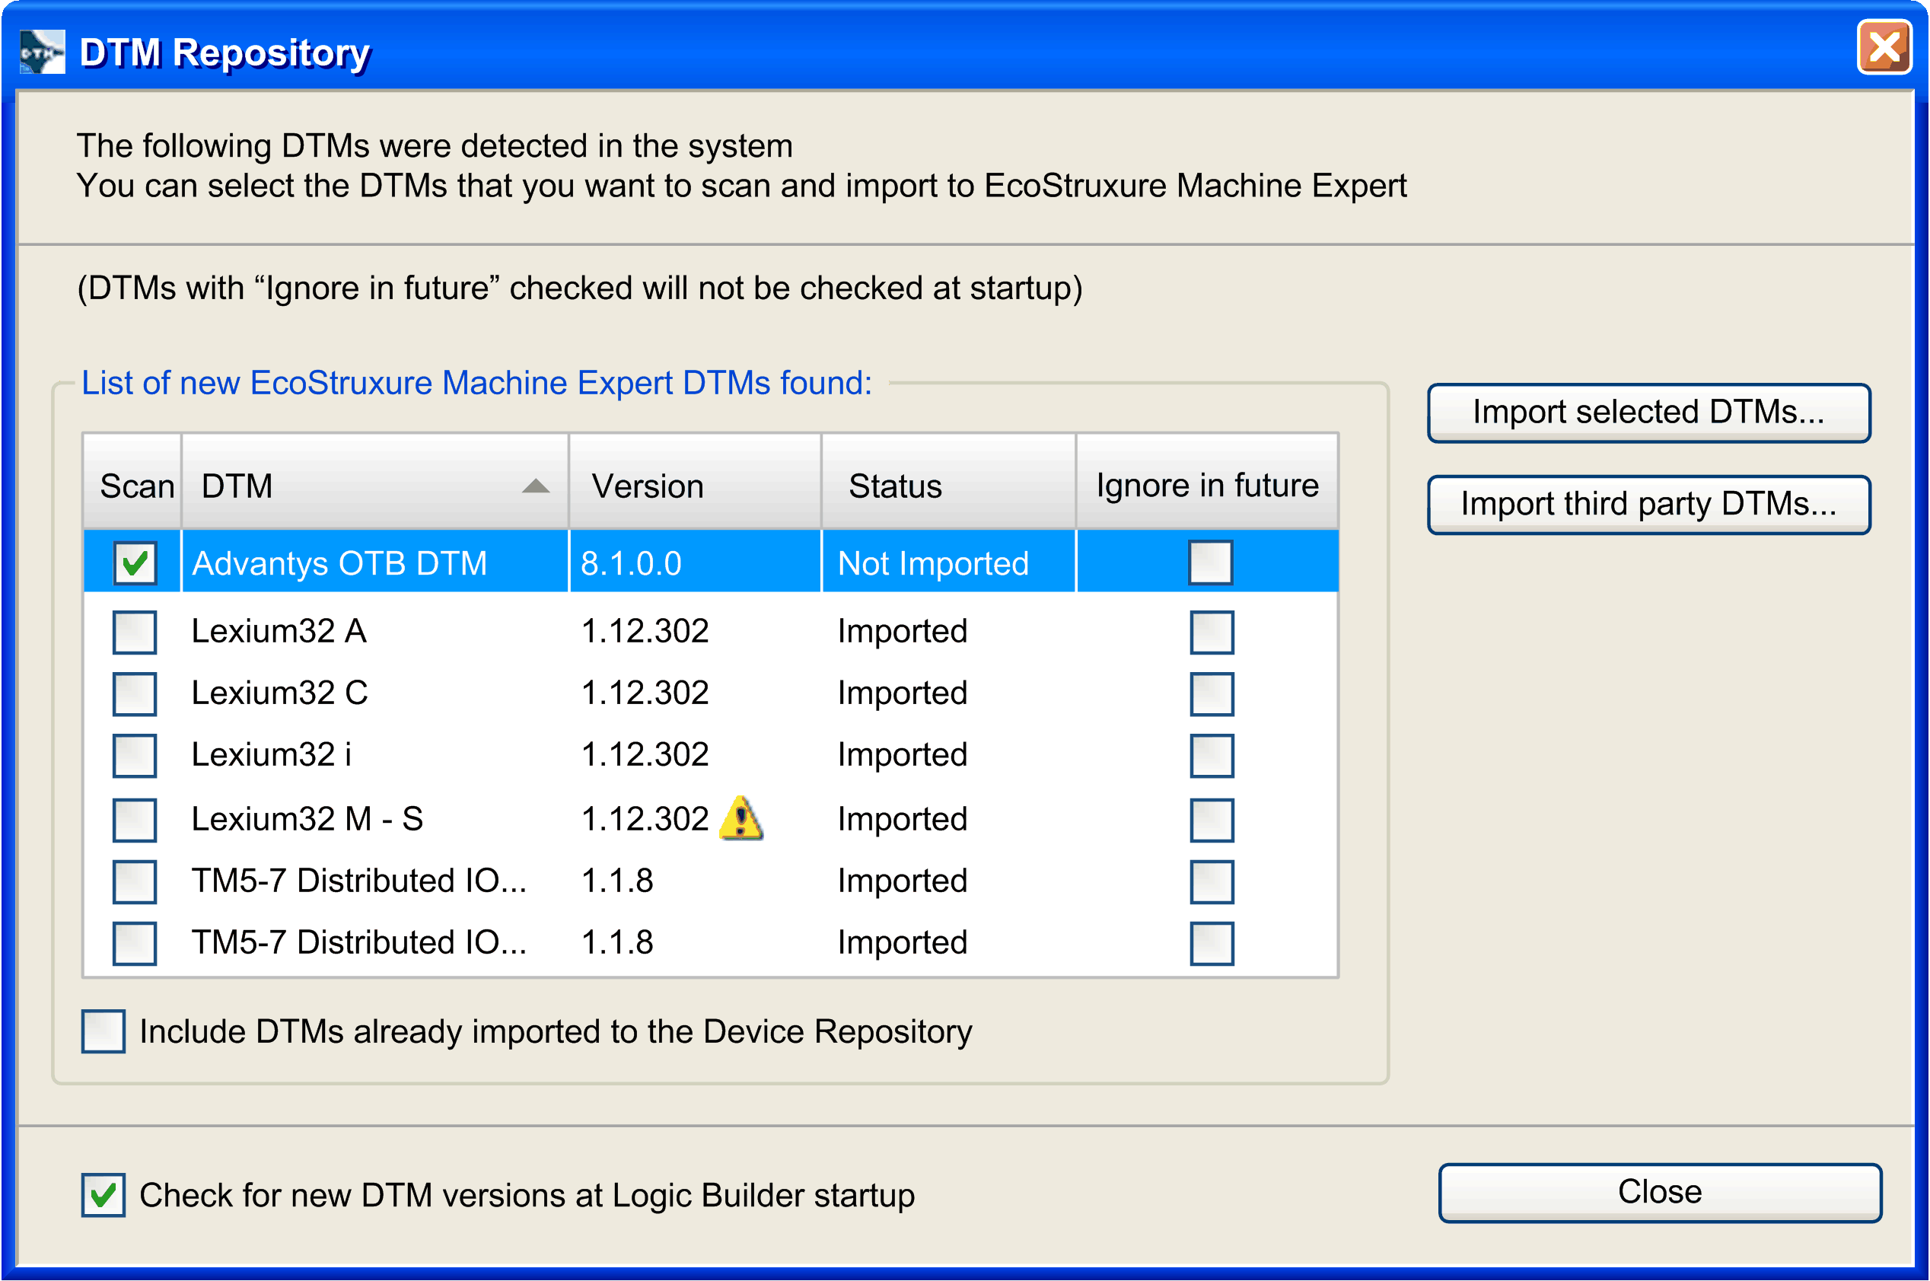Image resolution: width=1930 pixels, height=1281 pixels.
Task: Select the last TM5-7 Distributed IO row
Action: click(358, 942)
